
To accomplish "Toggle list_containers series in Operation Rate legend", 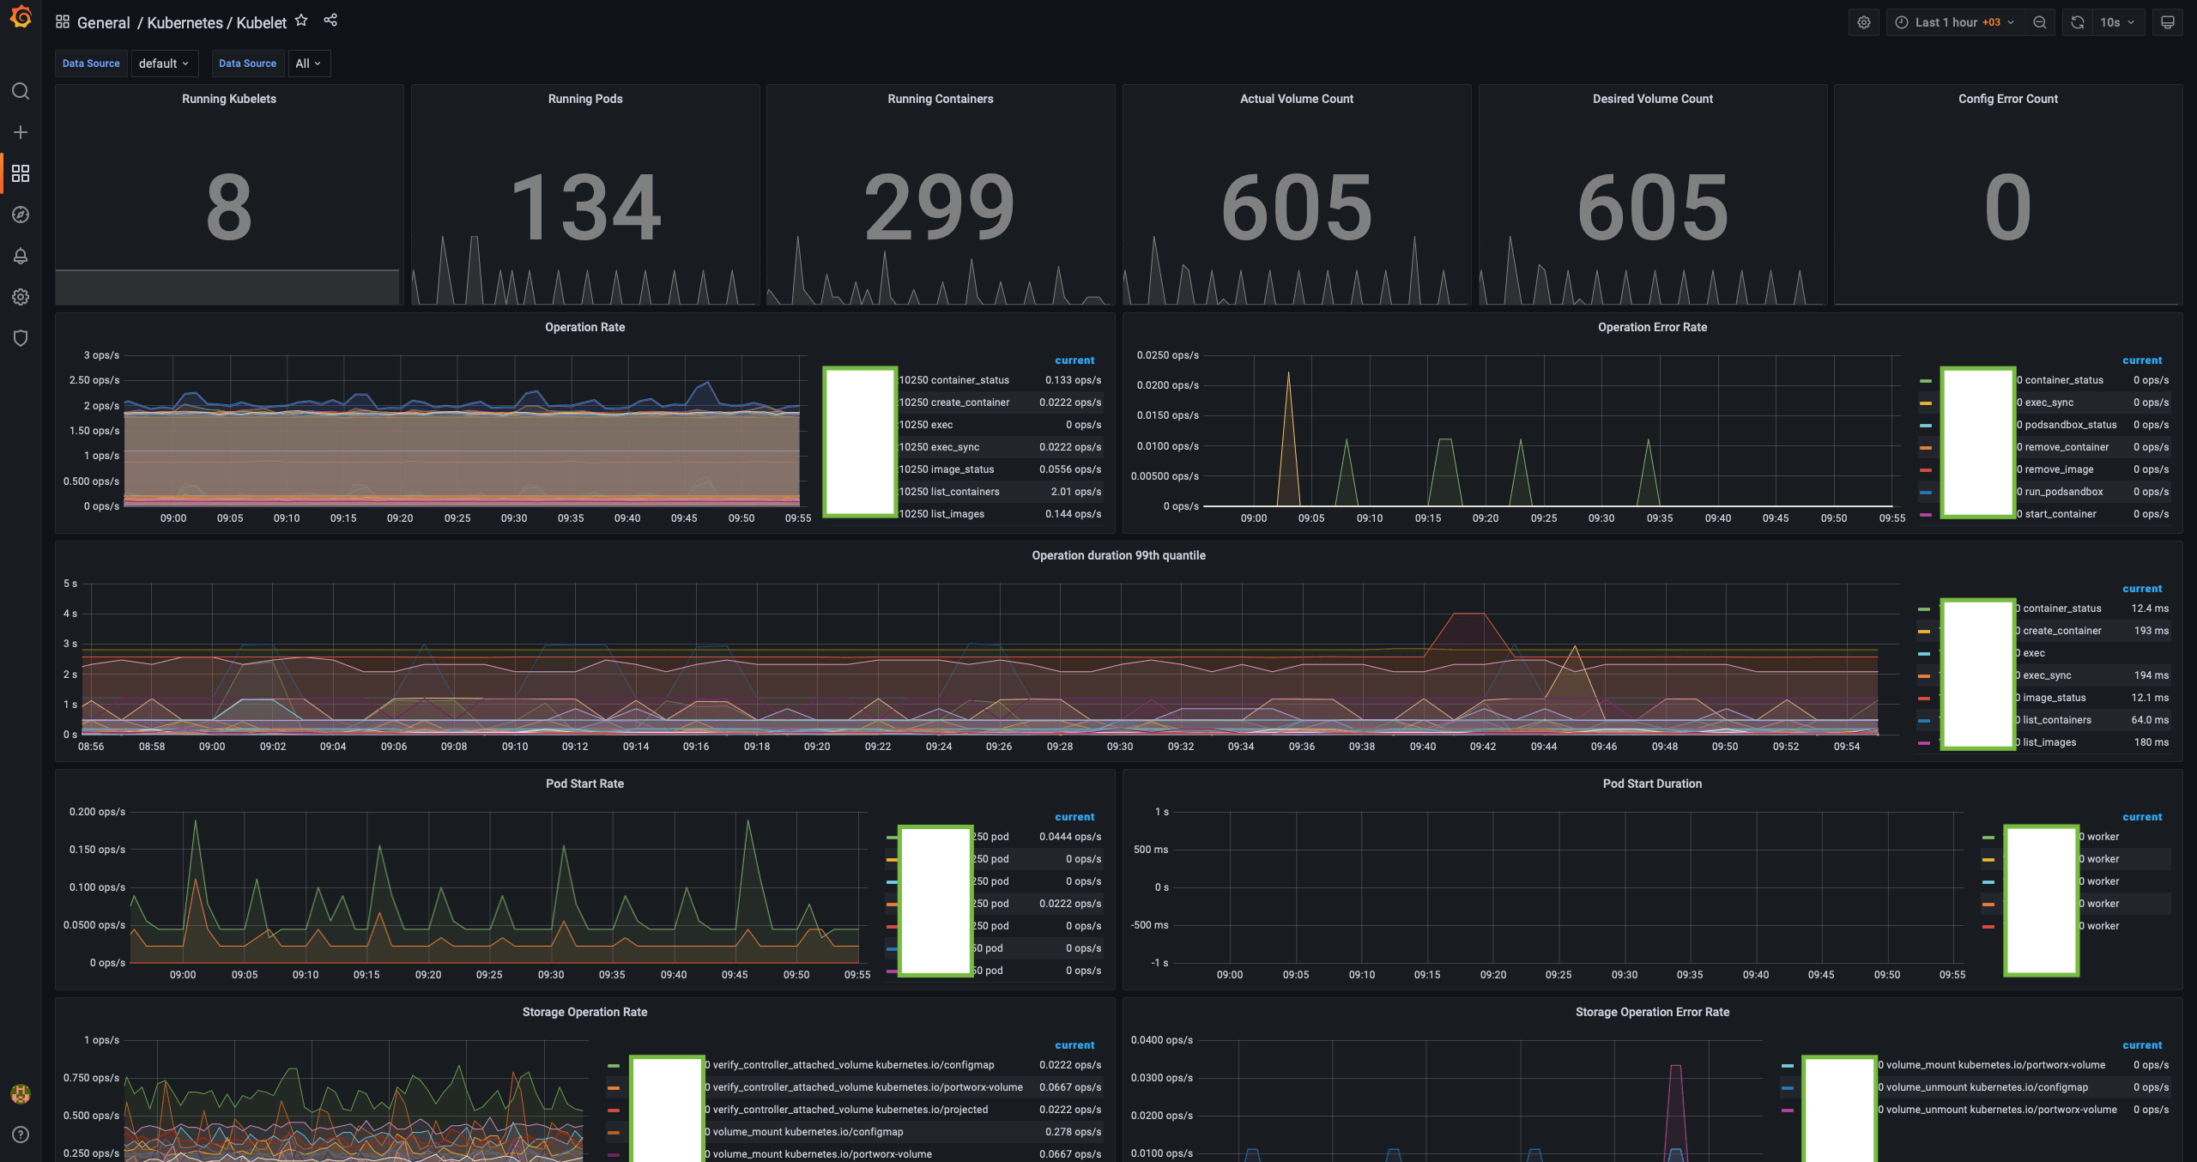I will point(948,492).
